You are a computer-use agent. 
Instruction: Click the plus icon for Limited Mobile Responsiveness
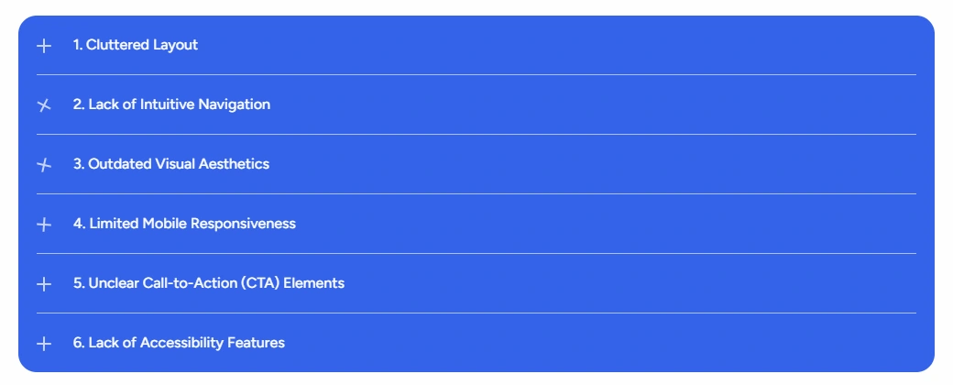(44, 225)
